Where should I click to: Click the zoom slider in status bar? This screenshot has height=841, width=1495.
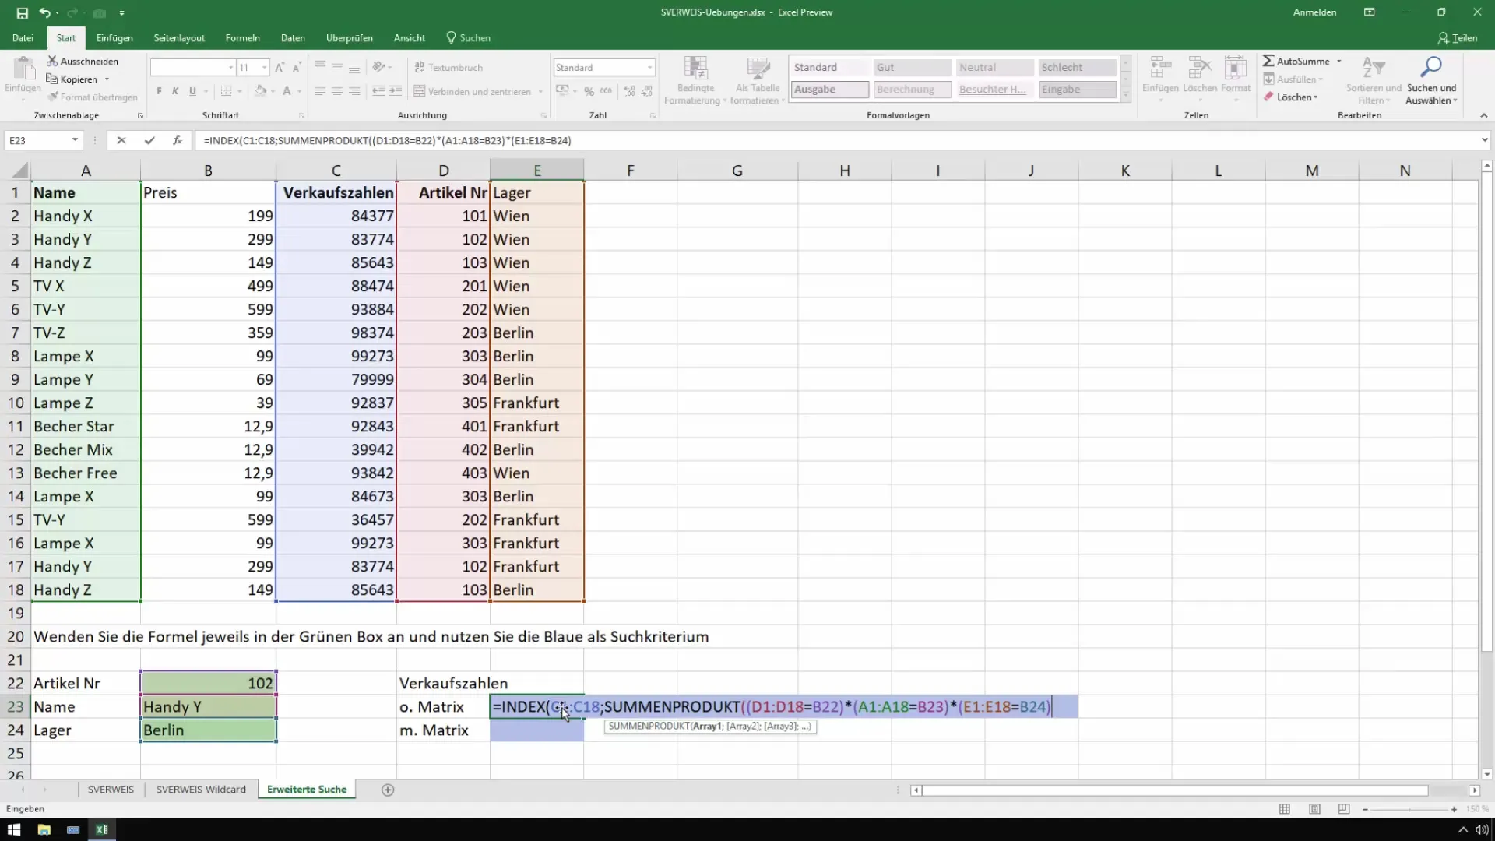coord(1409,810)
